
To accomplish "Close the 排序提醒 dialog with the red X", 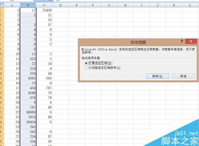I will tap(191, 41).
